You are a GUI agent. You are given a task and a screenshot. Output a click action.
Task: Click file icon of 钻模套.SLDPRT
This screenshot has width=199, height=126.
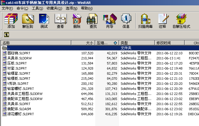tap(4, 73)
